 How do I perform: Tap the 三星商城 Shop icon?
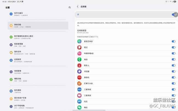click(79, 89)
